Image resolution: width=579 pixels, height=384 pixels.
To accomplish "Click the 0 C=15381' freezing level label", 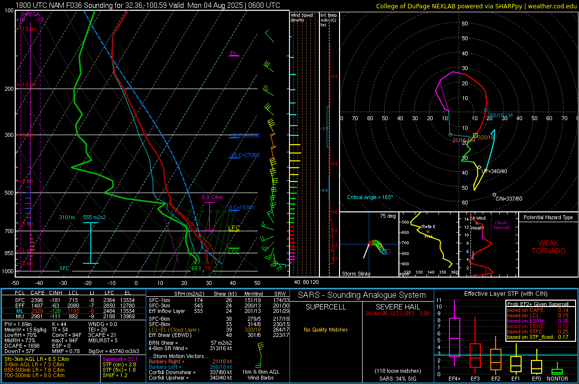I will 241,207.
